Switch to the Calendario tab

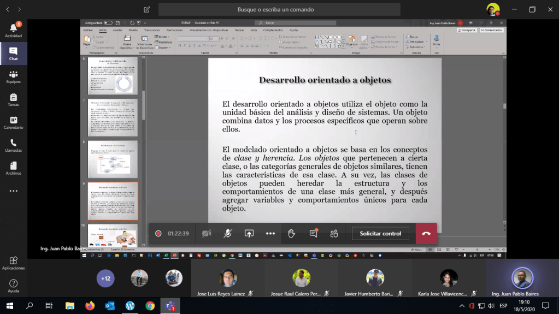pos(13,122)
